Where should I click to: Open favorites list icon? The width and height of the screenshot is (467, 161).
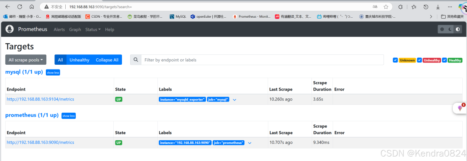pyautogui.click(x=414, y=6)
